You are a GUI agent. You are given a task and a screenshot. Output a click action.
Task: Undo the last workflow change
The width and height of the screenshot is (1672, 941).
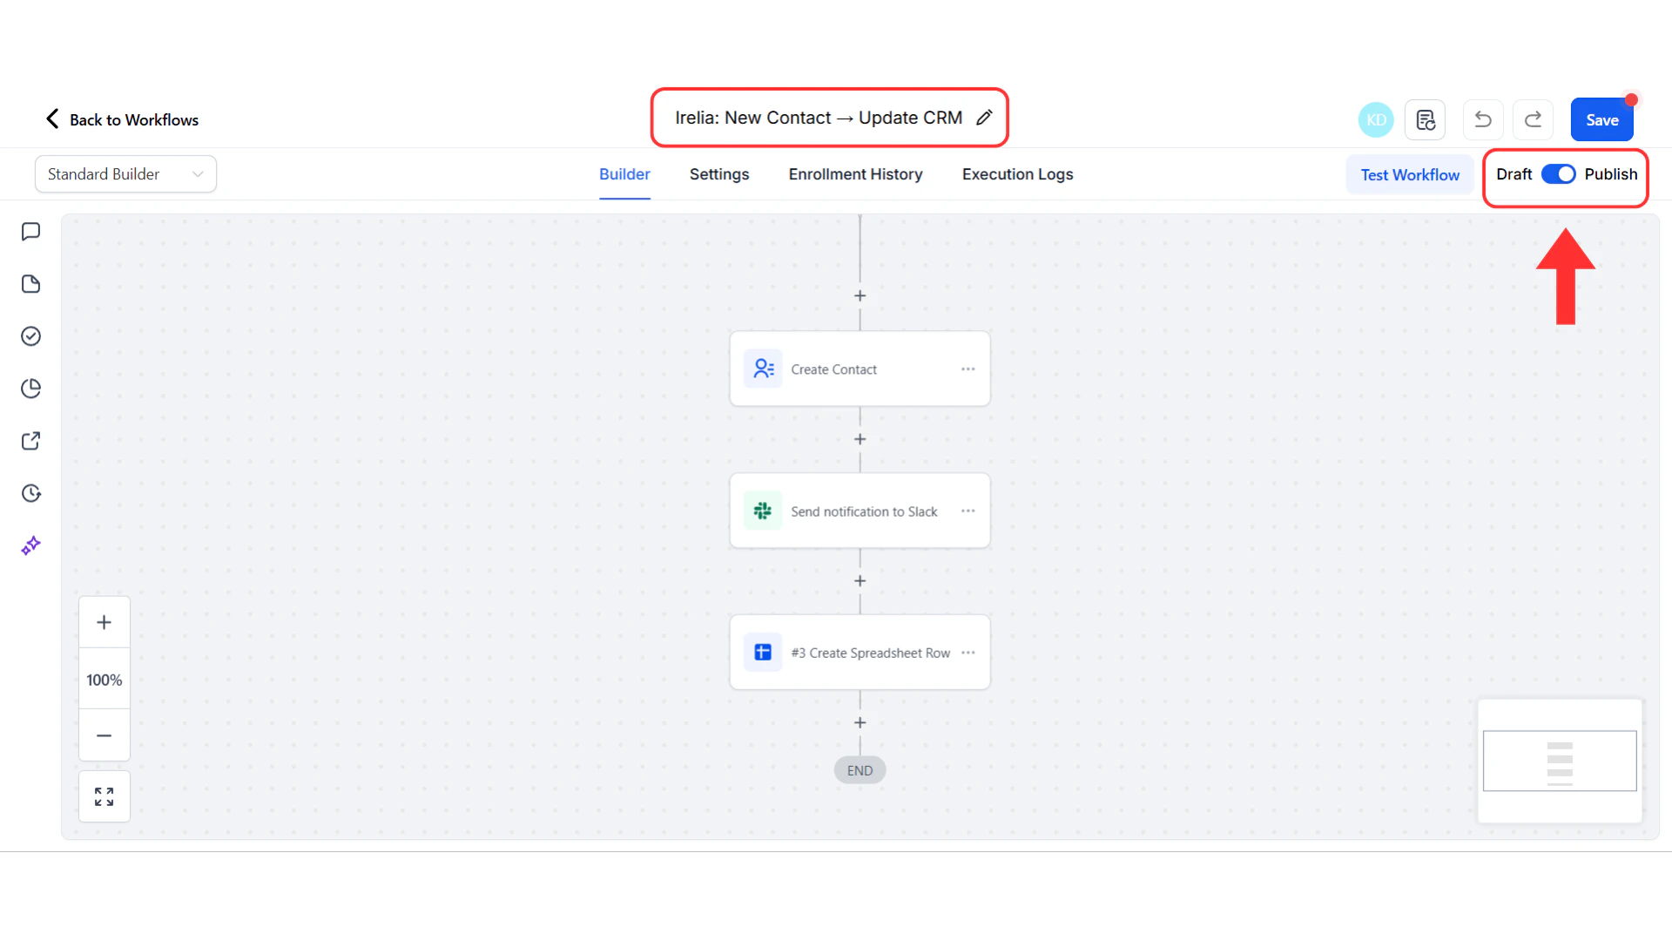[1482, 119]
